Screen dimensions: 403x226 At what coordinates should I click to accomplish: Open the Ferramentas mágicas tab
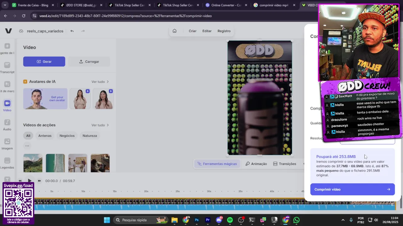217,164
